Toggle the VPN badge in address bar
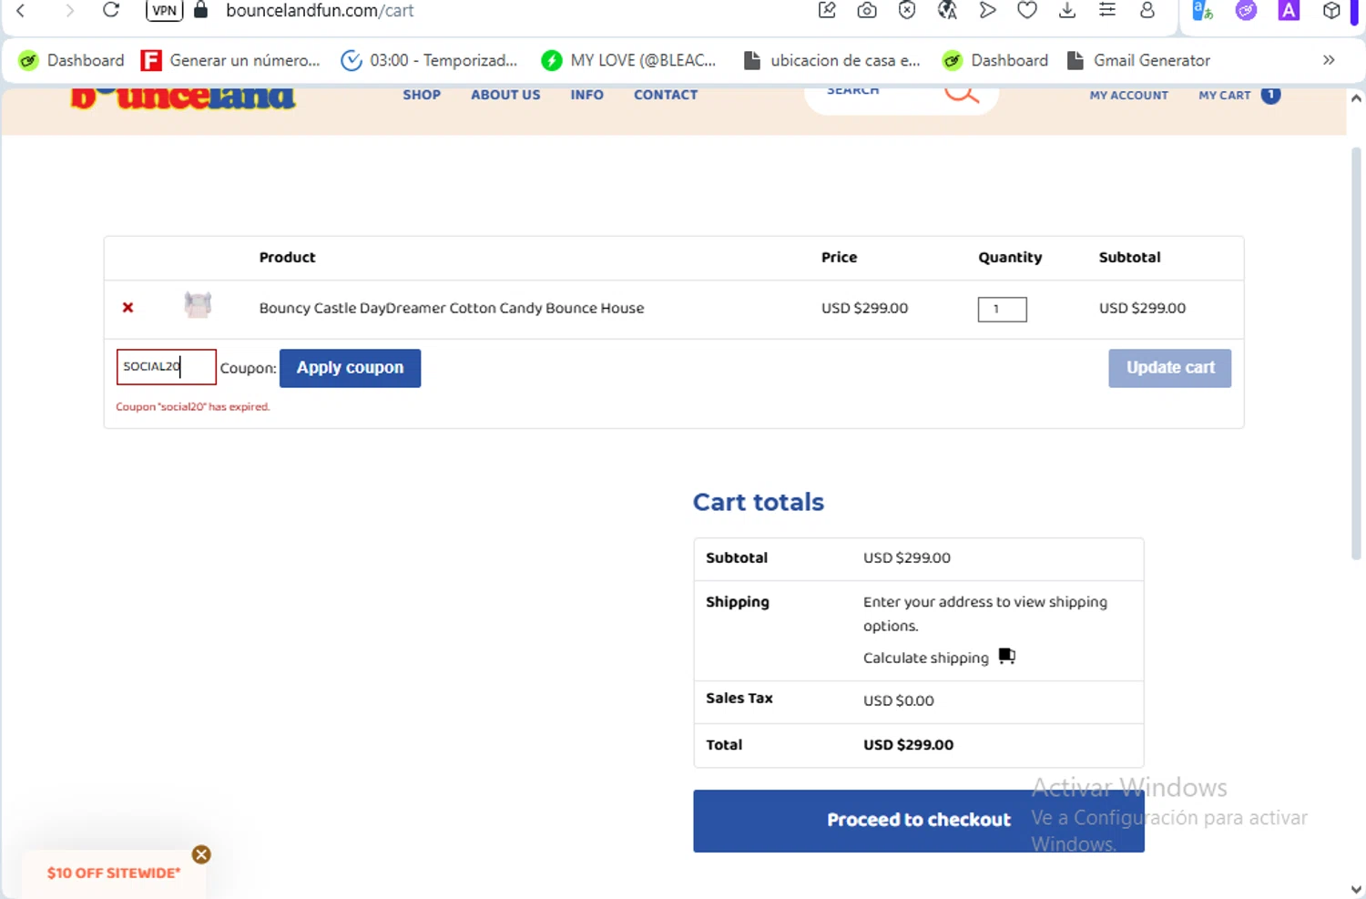Image resolution: width=1366 pixels, height=899 pixels. click(x=164, y=11)
